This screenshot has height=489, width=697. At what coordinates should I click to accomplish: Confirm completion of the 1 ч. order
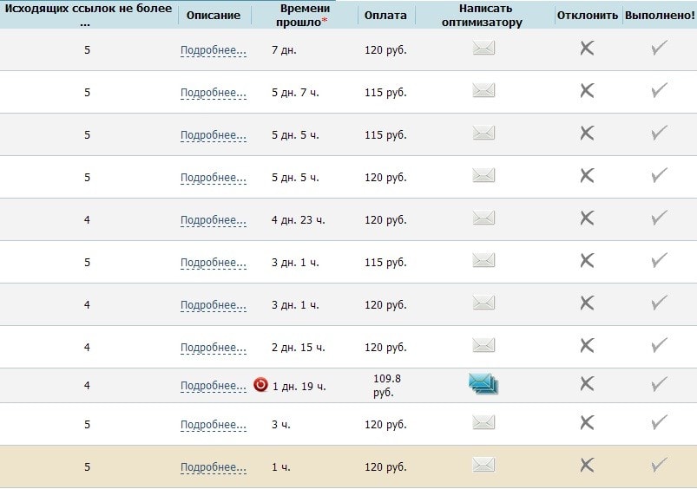point(659,466)
